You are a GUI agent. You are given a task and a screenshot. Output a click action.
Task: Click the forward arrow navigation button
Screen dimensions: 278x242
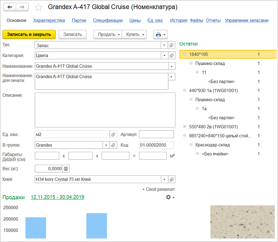pyautogui.click(x=22, y=7)
